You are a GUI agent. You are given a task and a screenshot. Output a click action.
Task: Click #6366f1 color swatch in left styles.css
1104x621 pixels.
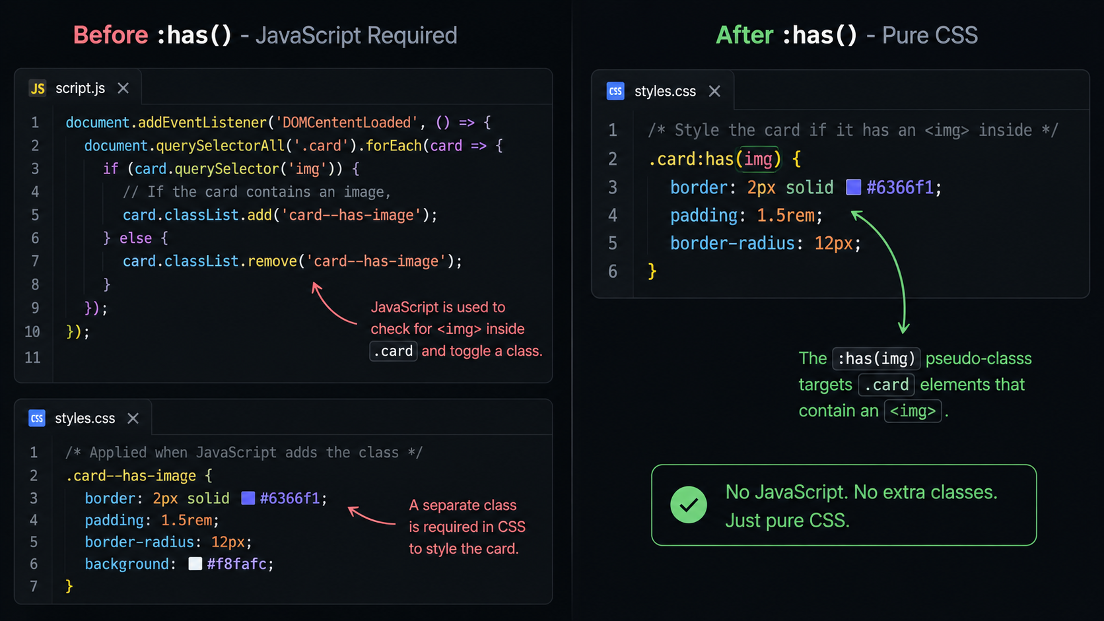pos(248,498)
